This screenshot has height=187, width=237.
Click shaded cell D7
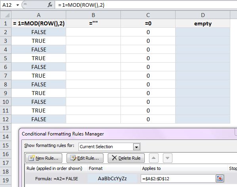(203, 76)
